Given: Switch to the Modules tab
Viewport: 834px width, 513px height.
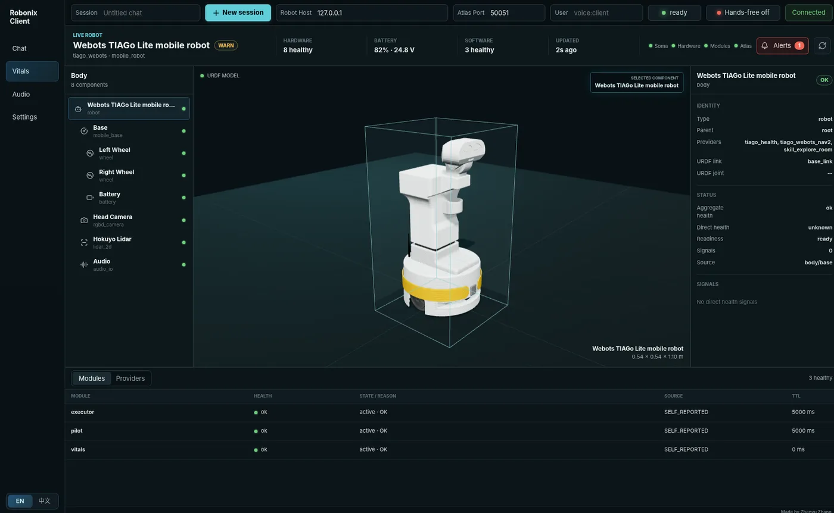Looking at the screenshot, I should (x=92, y=379).
